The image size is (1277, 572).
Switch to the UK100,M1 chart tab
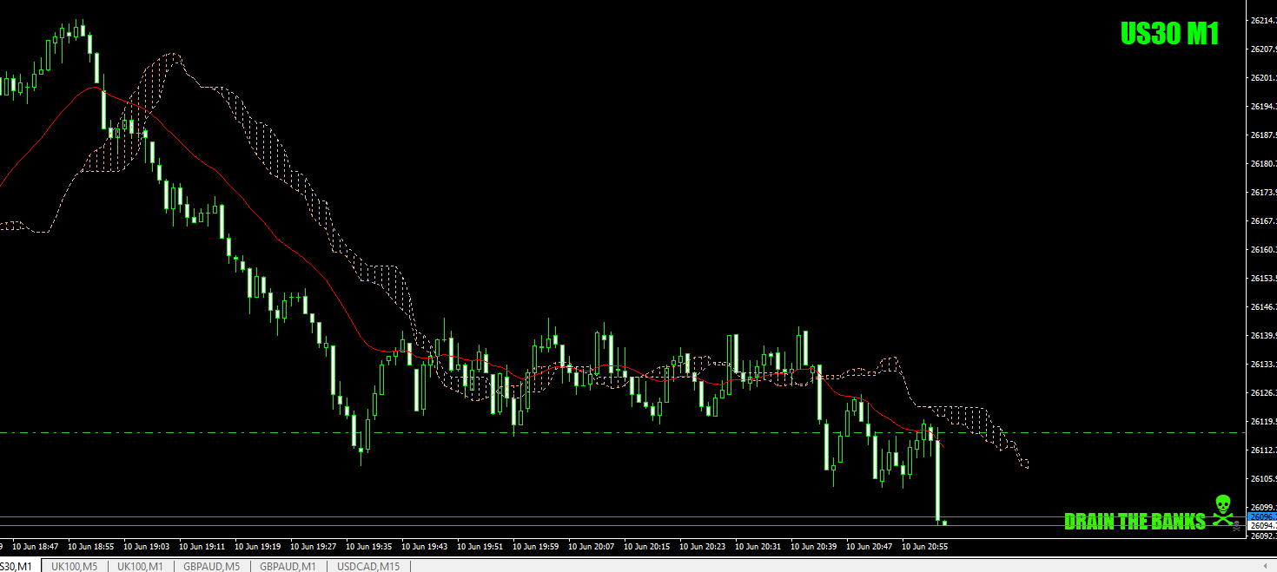coord(140,566)
